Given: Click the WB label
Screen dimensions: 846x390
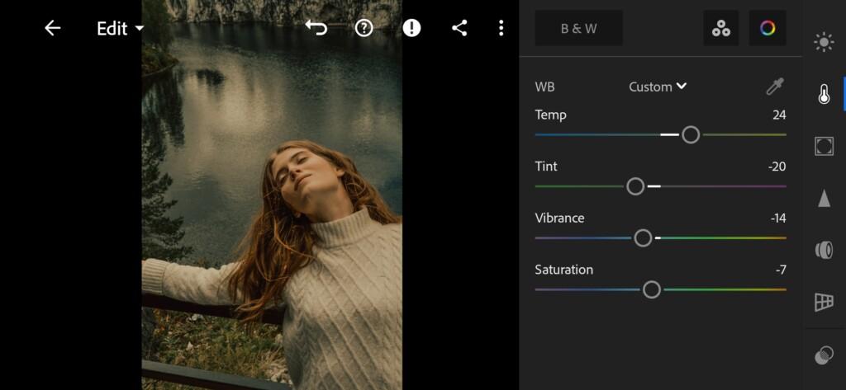Looking at the screenshot, I should (x=544, y=87).
